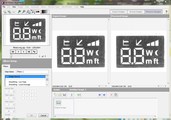Click the Zoom to Fit icon

pos(33,12)
